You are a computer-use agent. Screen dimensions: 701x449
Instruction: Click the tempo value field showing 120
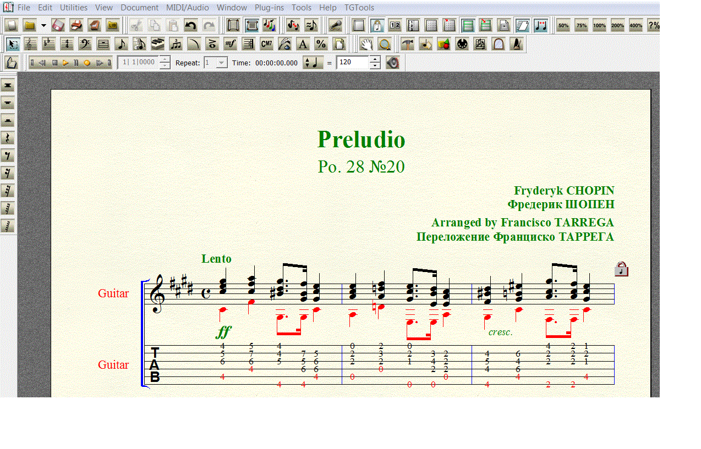(x=352, y=63)
